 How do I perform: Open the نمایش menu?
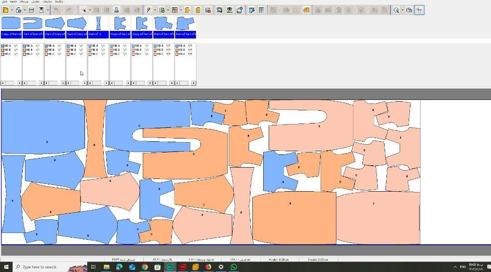[35, 1]
